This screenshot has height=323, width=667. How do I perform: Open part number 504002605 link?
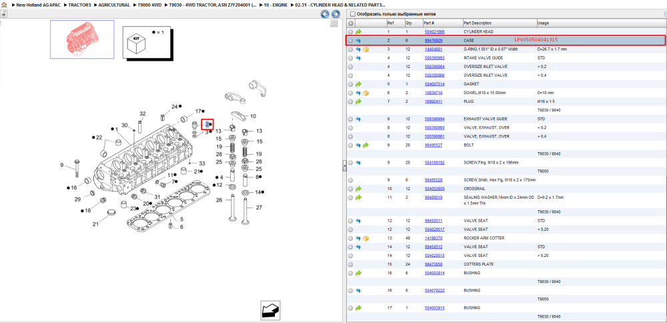434,188
